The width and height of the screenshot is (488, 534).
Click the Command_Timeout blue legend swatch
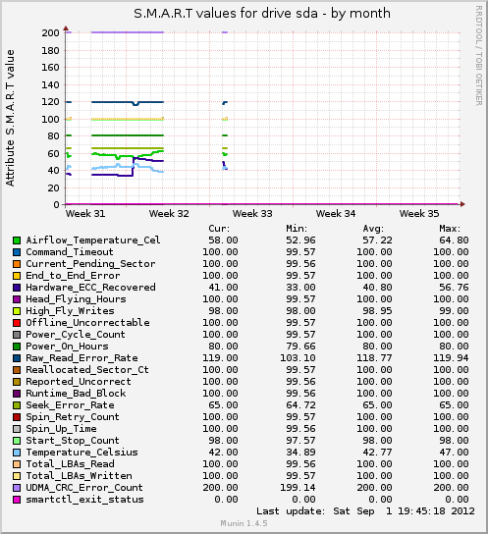(17, 252)
